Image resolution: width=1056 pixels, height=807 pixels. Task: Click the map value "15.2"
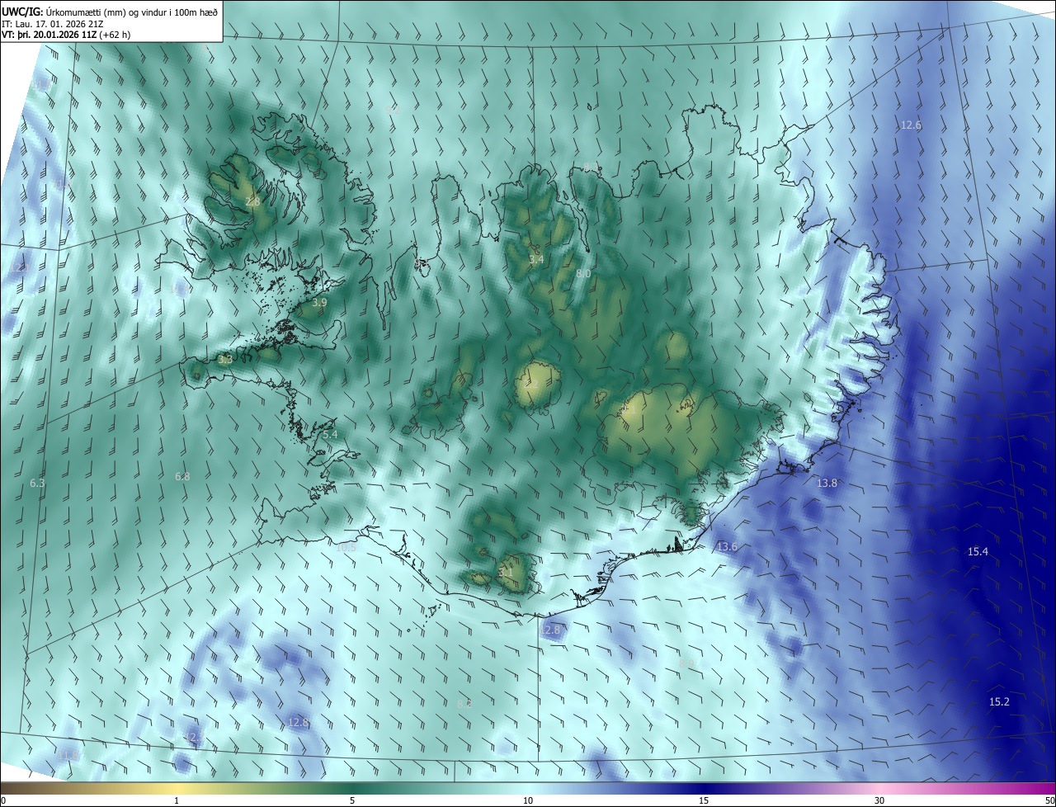tap(999, 701)
